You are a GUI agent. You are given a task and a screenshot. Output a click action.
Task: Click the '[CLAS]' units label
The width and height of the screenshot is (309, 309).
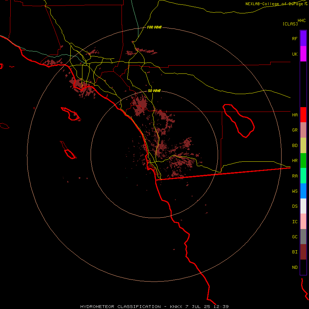pyautogui.click(x=290, y=24)
